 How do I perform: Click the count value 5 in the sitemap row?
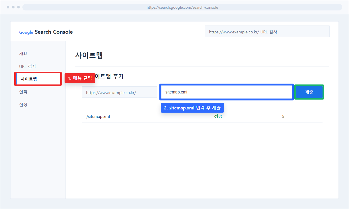pos(283,116)
